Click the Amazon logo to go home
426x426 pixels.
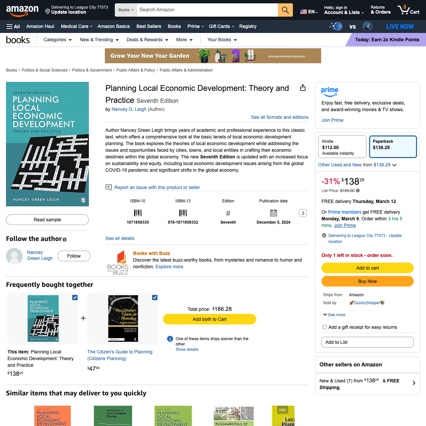coord(22,10)
